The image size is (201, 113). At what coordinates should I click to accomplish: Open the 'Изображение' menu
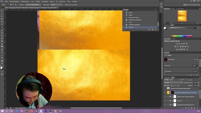pyautogui.click(x=25, y=1)
